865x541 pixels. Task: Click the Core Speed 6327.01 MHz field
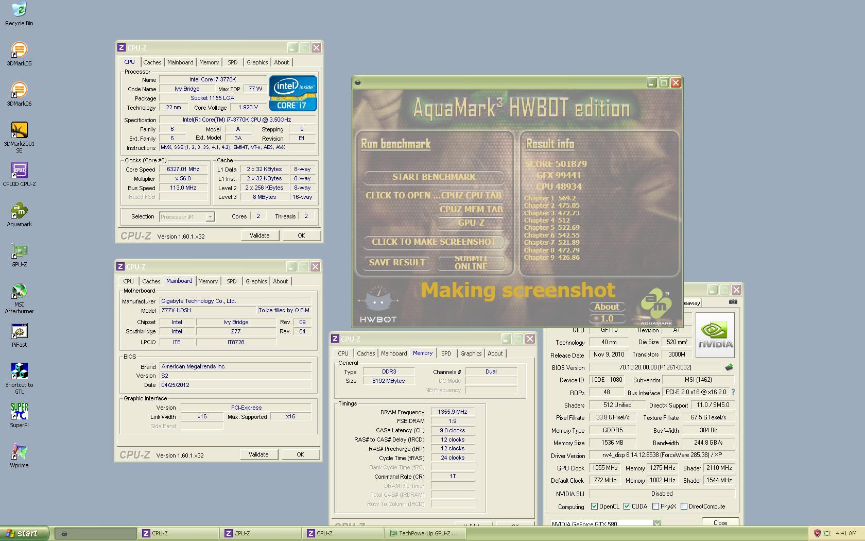183,170
